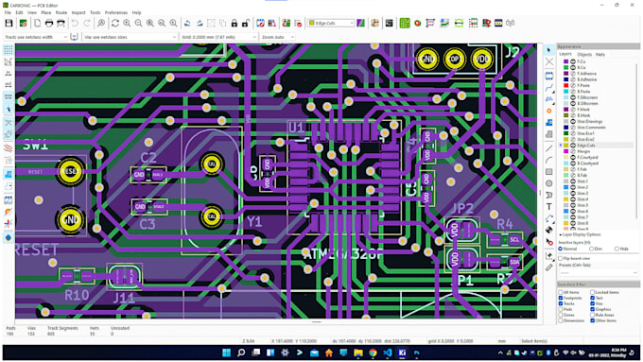Rotate selection counterclockwise icon
Viewport: 643px width, 362px height.
[187, 24]
